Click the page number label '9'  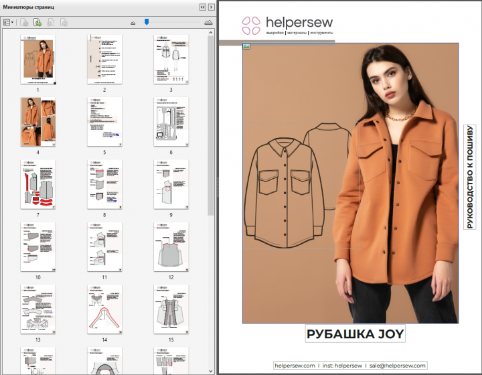171,215
